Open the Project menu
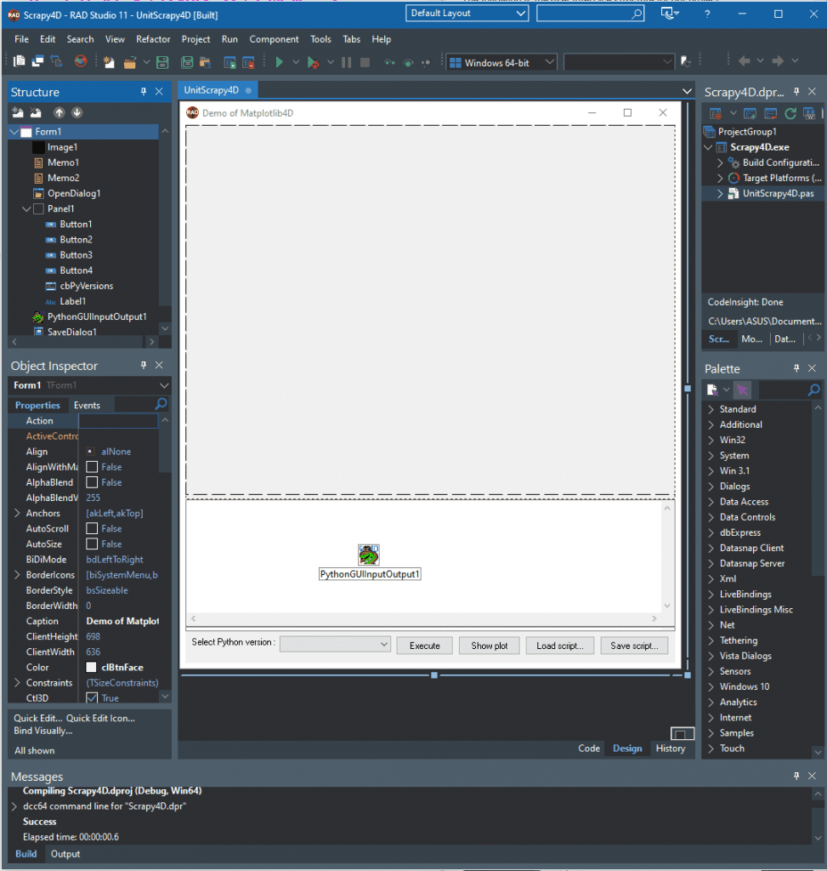This screenshot has width=827, height=871. pyautogui.click(x=195, y=39)
